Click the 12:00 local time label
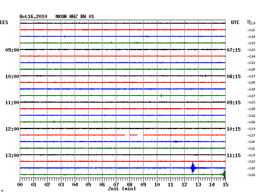Image resolution: width=257 pixels, height=195 pixels. click(x=12, y=129)
